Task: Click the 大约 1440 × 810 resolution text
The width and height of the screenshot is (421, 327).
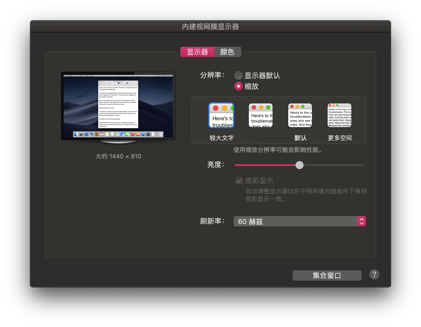Action: [x=118, y=156]
